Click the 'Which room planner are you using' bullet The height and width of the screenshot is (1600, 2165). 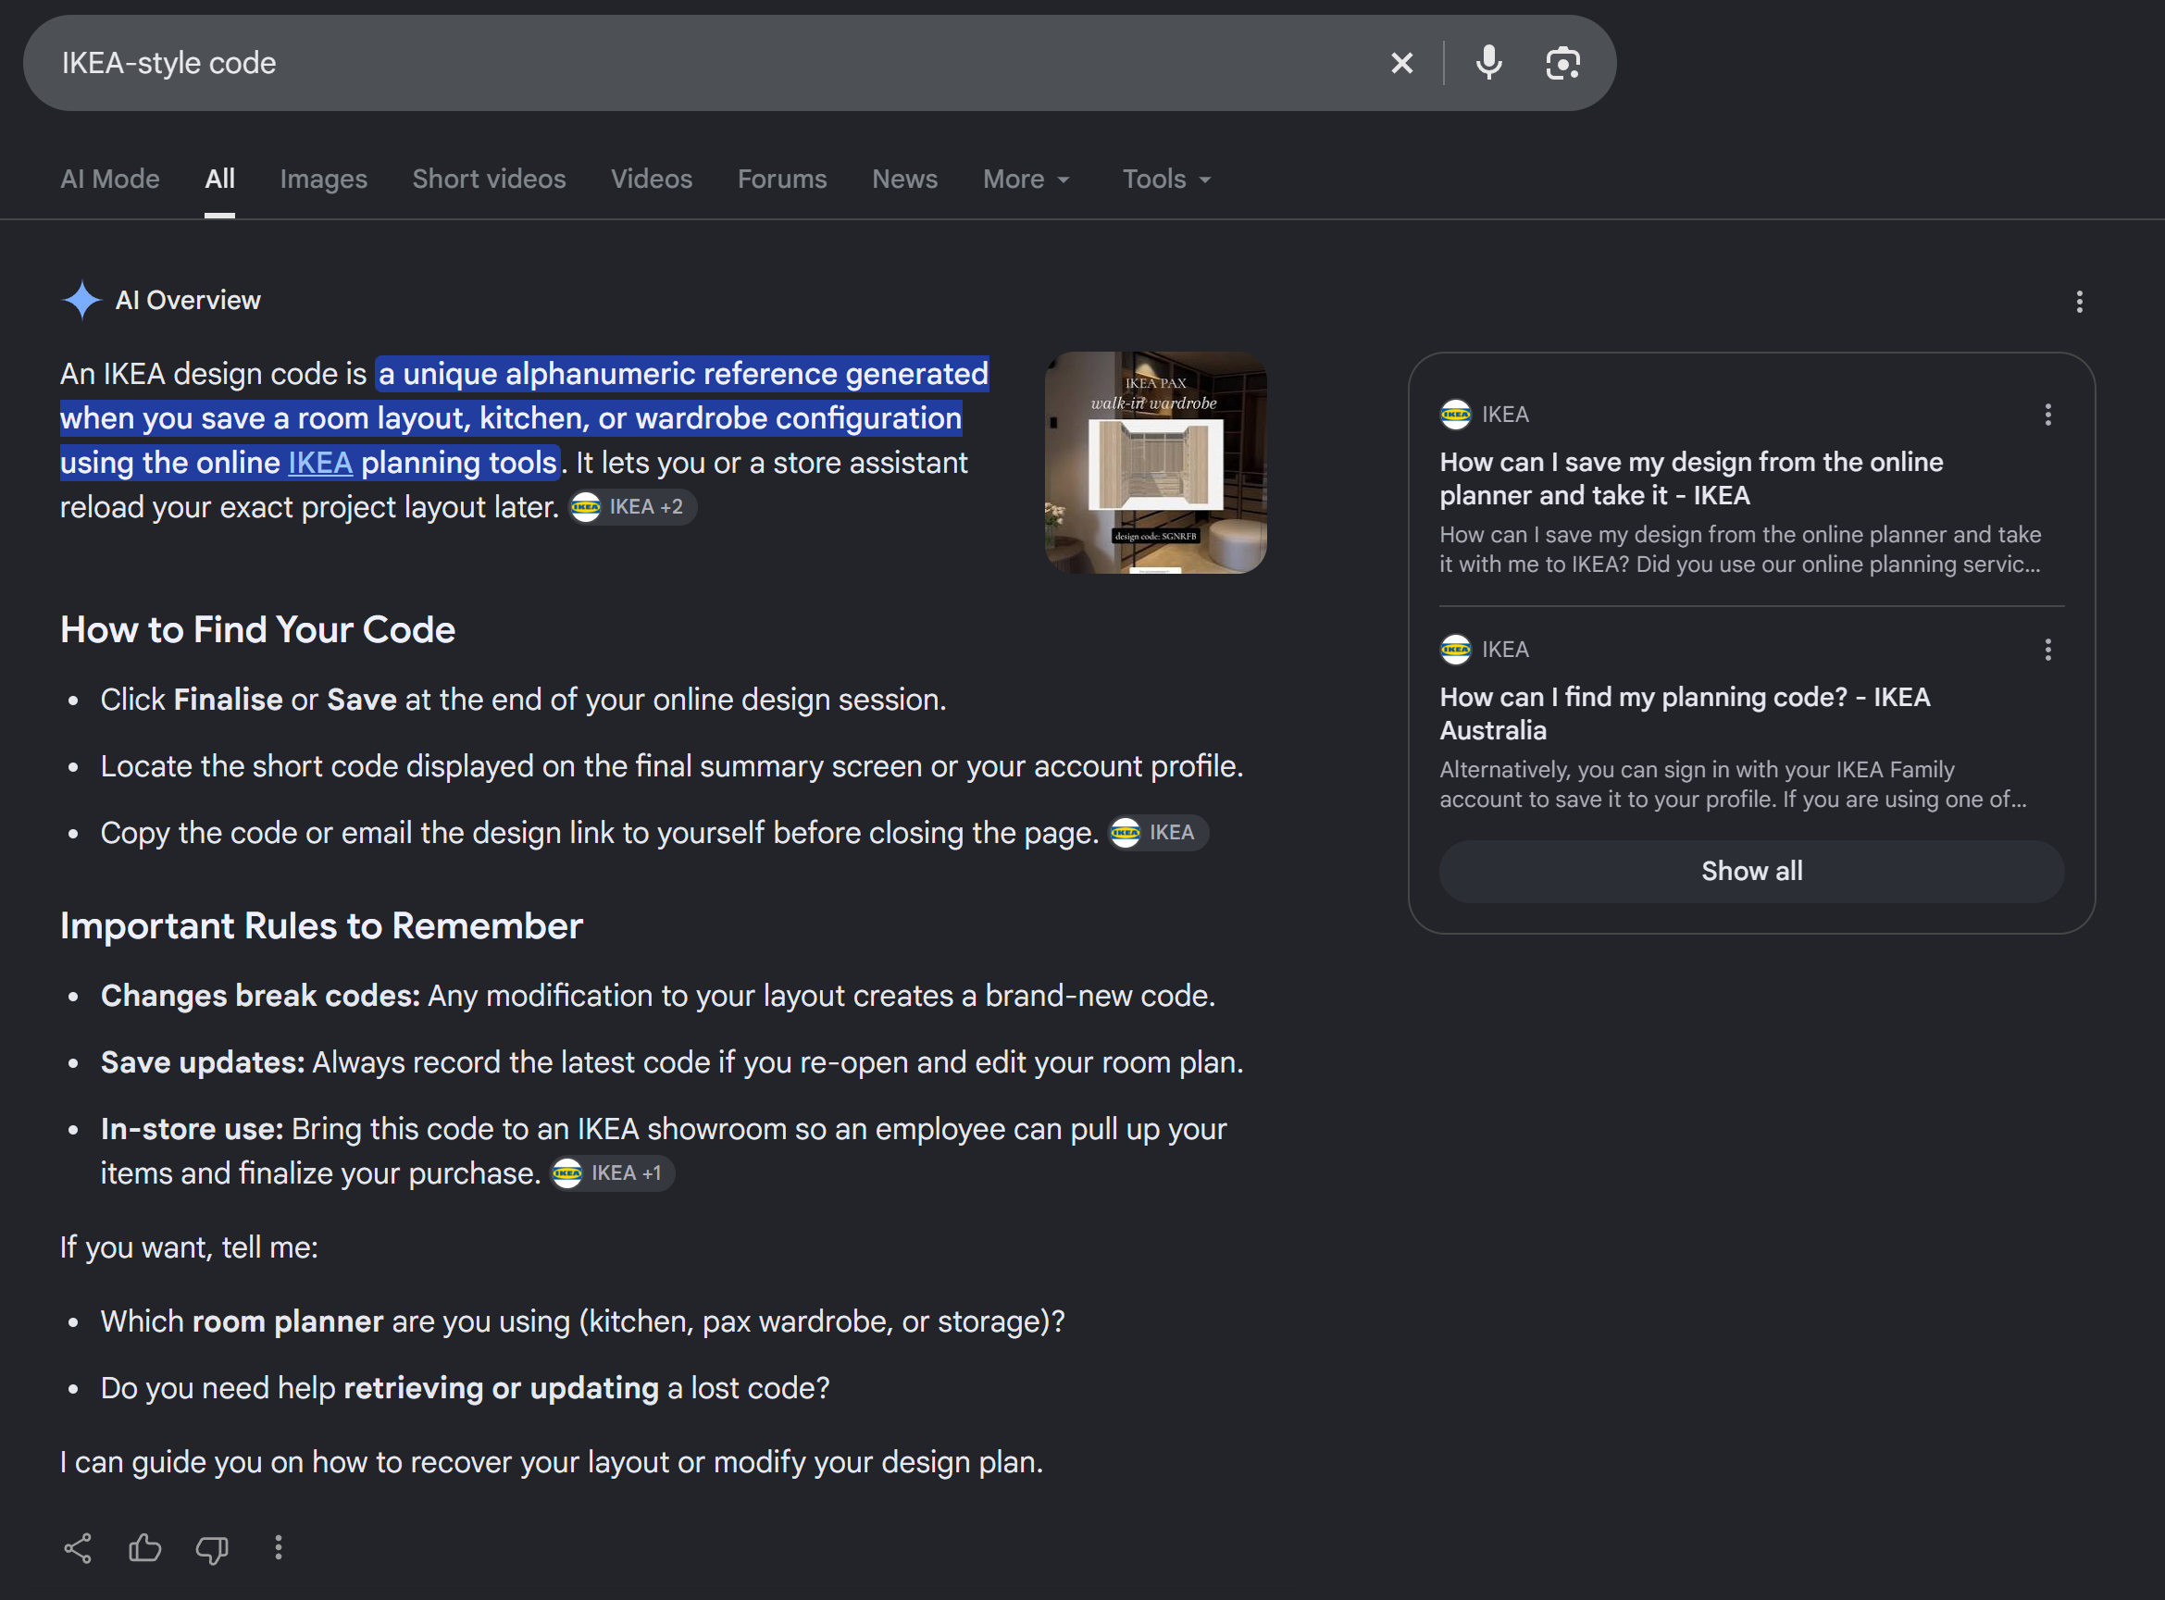click(583, 1322)
